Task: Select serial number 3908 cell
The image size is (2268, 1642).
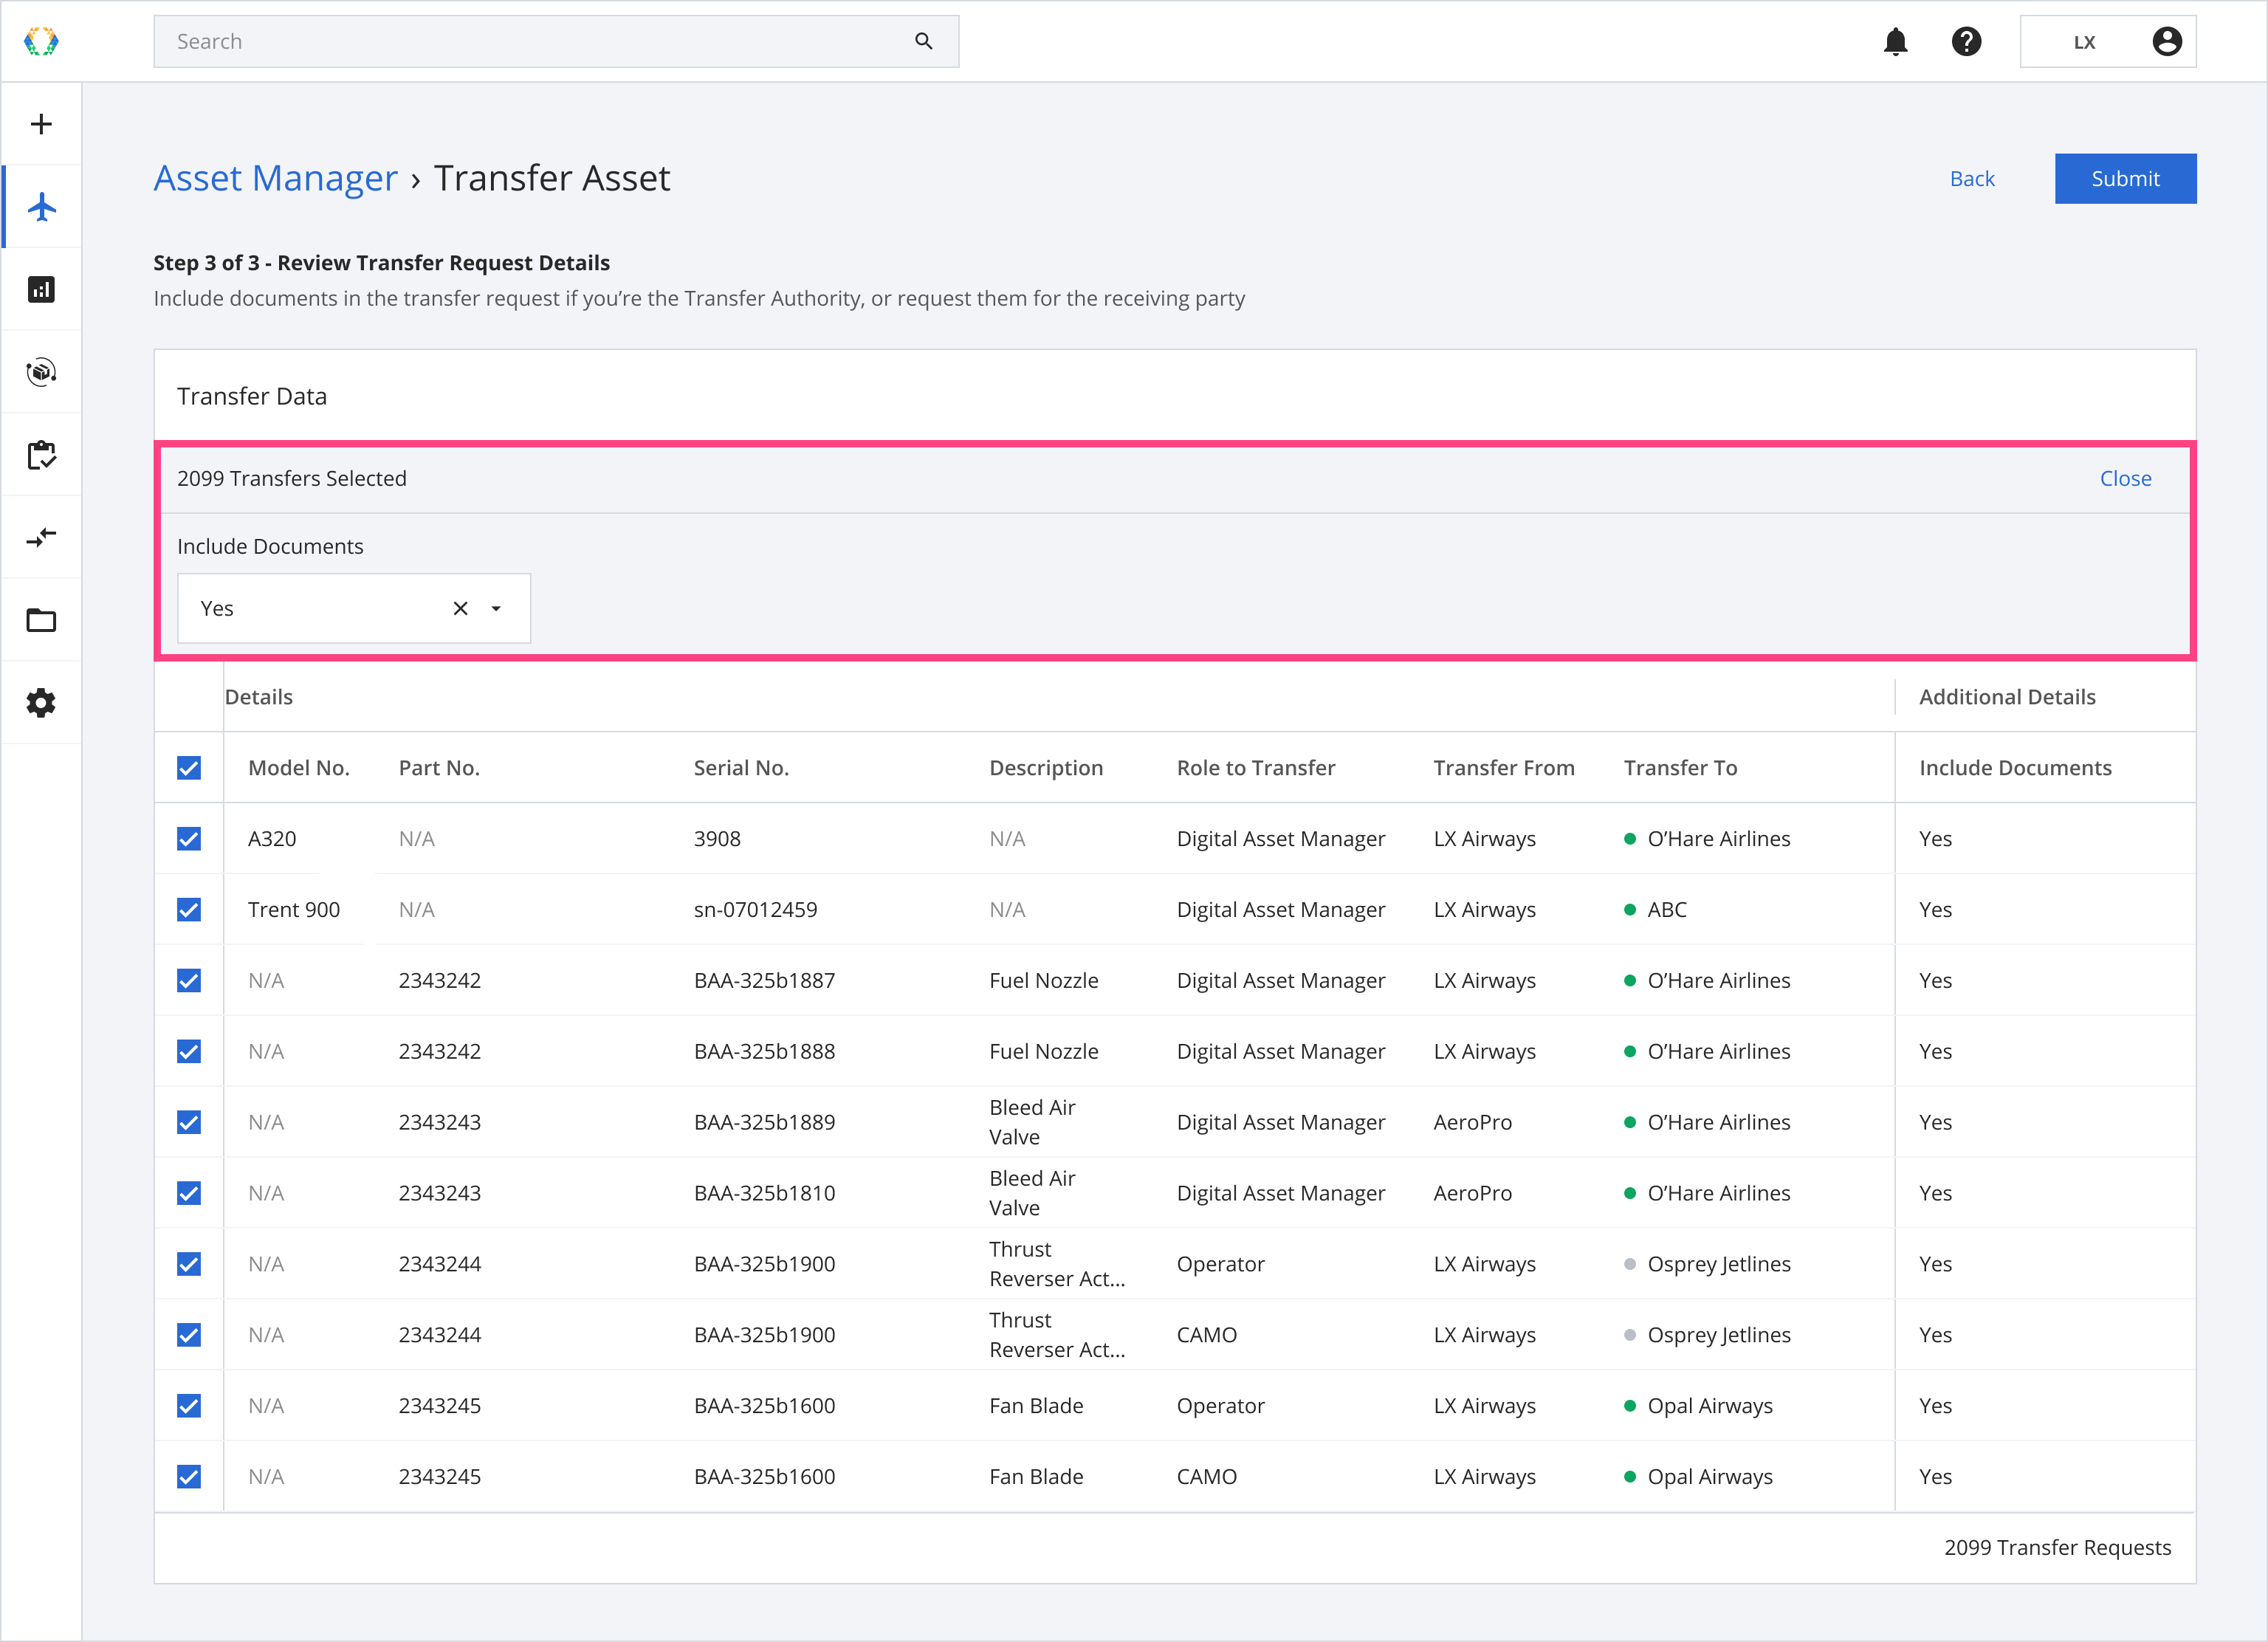Action: (717, 839)
